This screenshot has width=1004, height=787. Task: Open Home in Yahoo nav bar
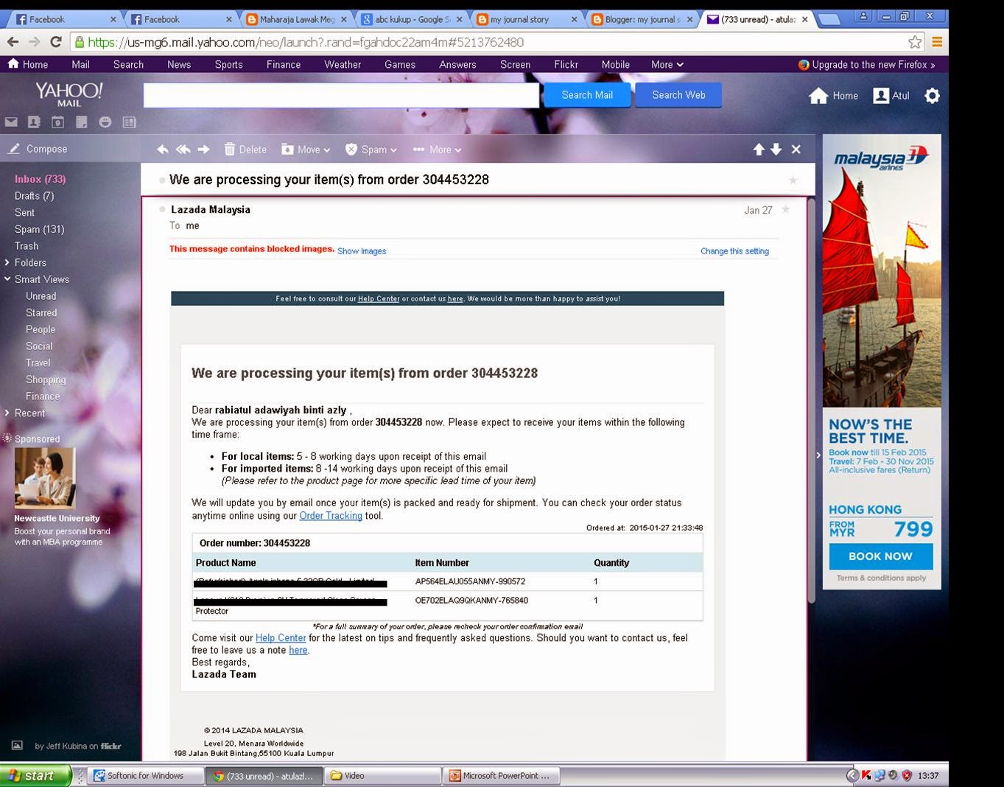28,65
